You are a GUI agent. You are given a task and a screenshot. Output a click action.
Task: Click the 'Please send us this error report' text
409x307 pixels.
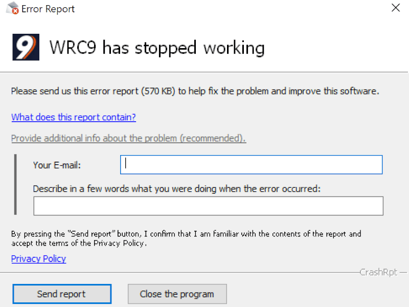[195, 92]
